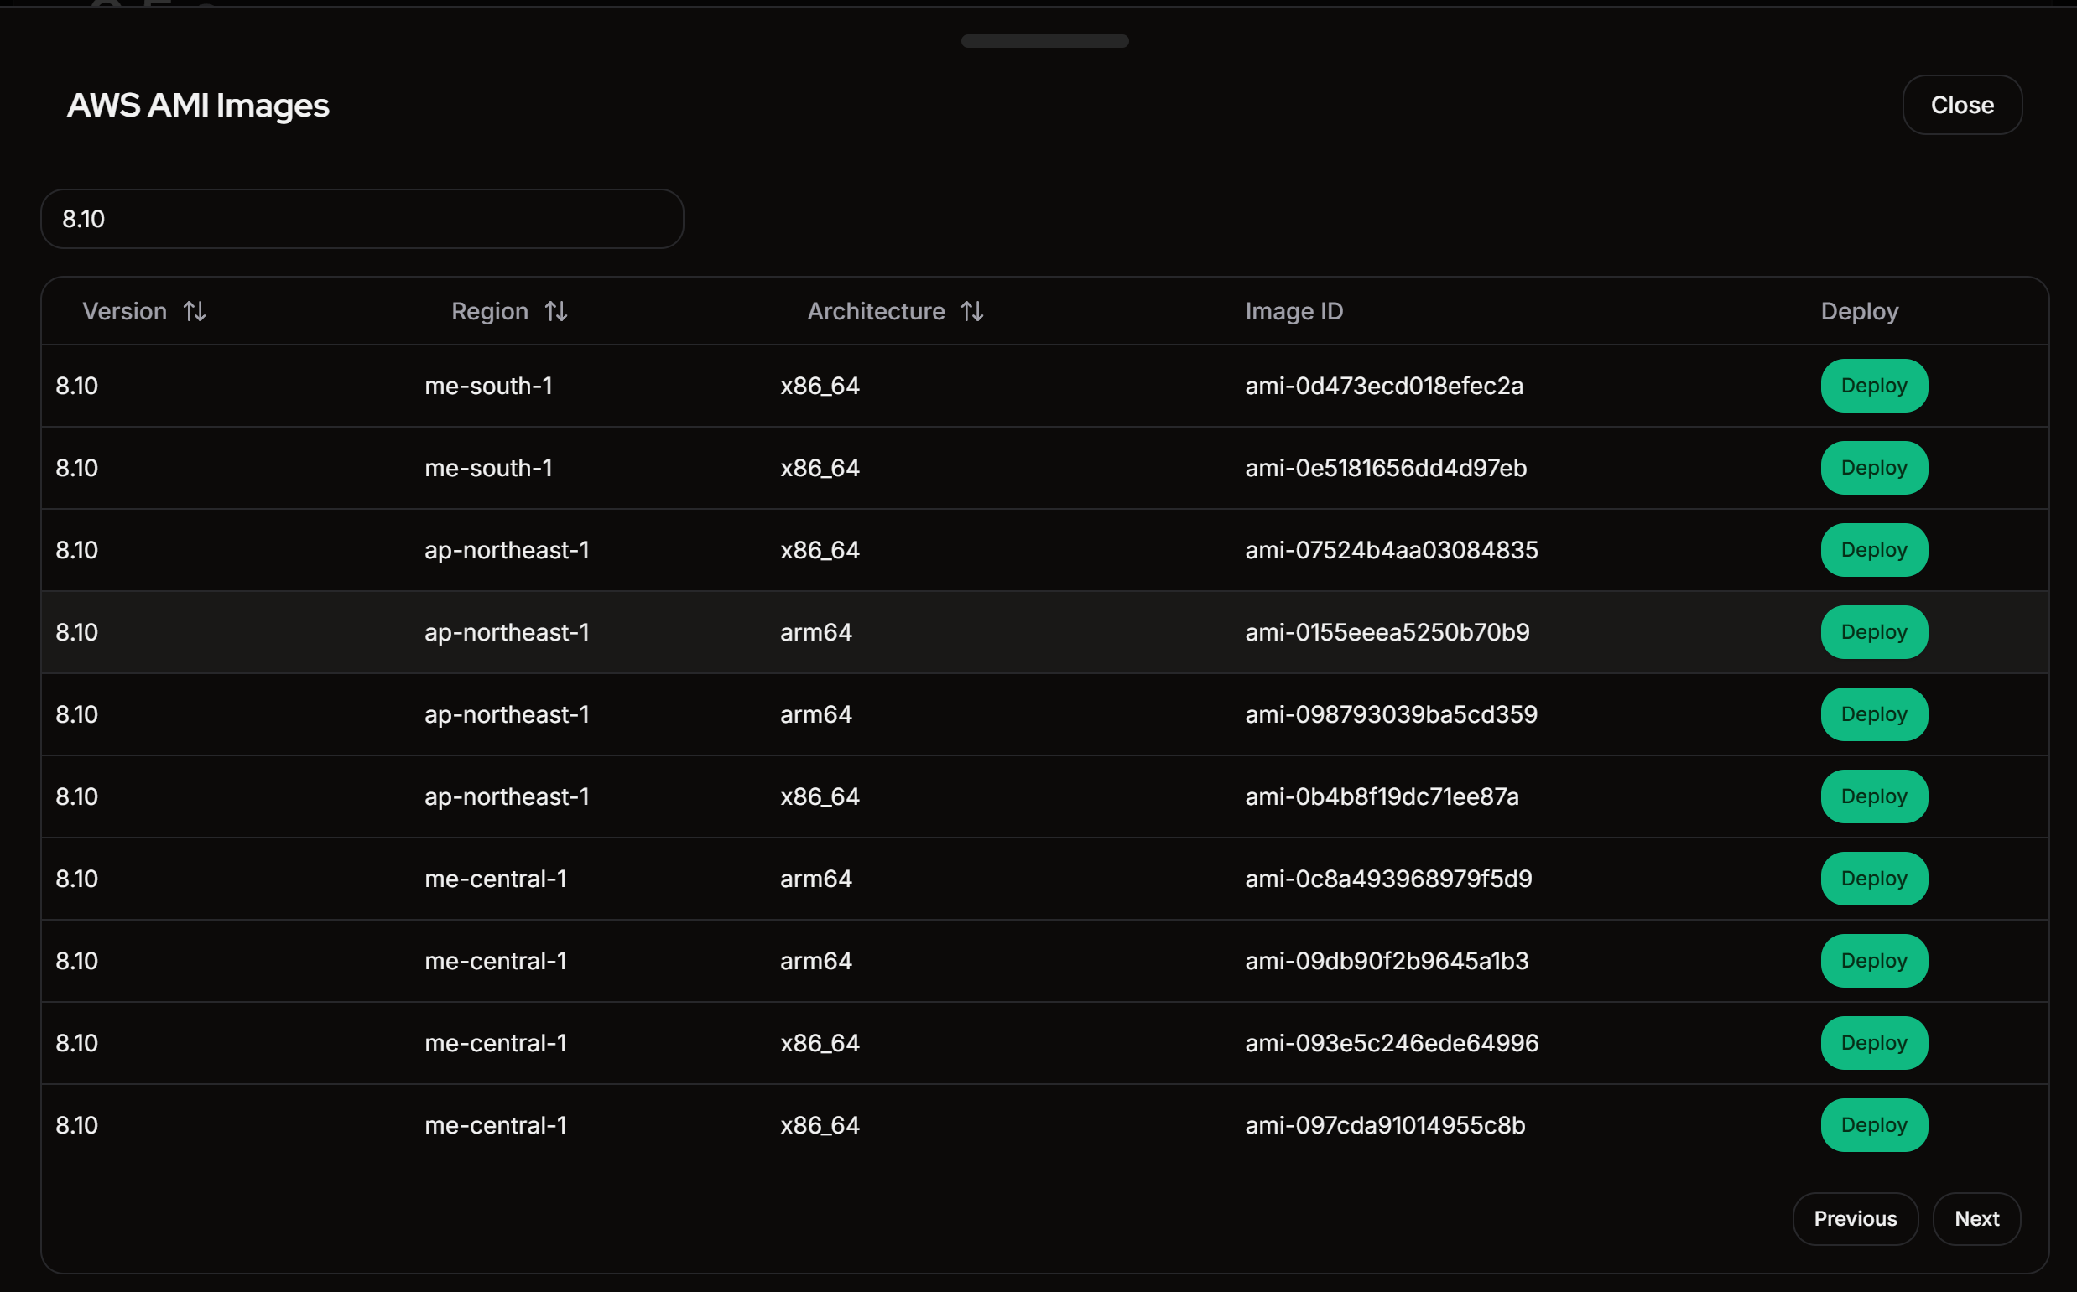The height and width of the screenshot is (1292, 2077).
Task: Deploy ami-0d473ecd018efec2a image
Action: click(1873, 386)
